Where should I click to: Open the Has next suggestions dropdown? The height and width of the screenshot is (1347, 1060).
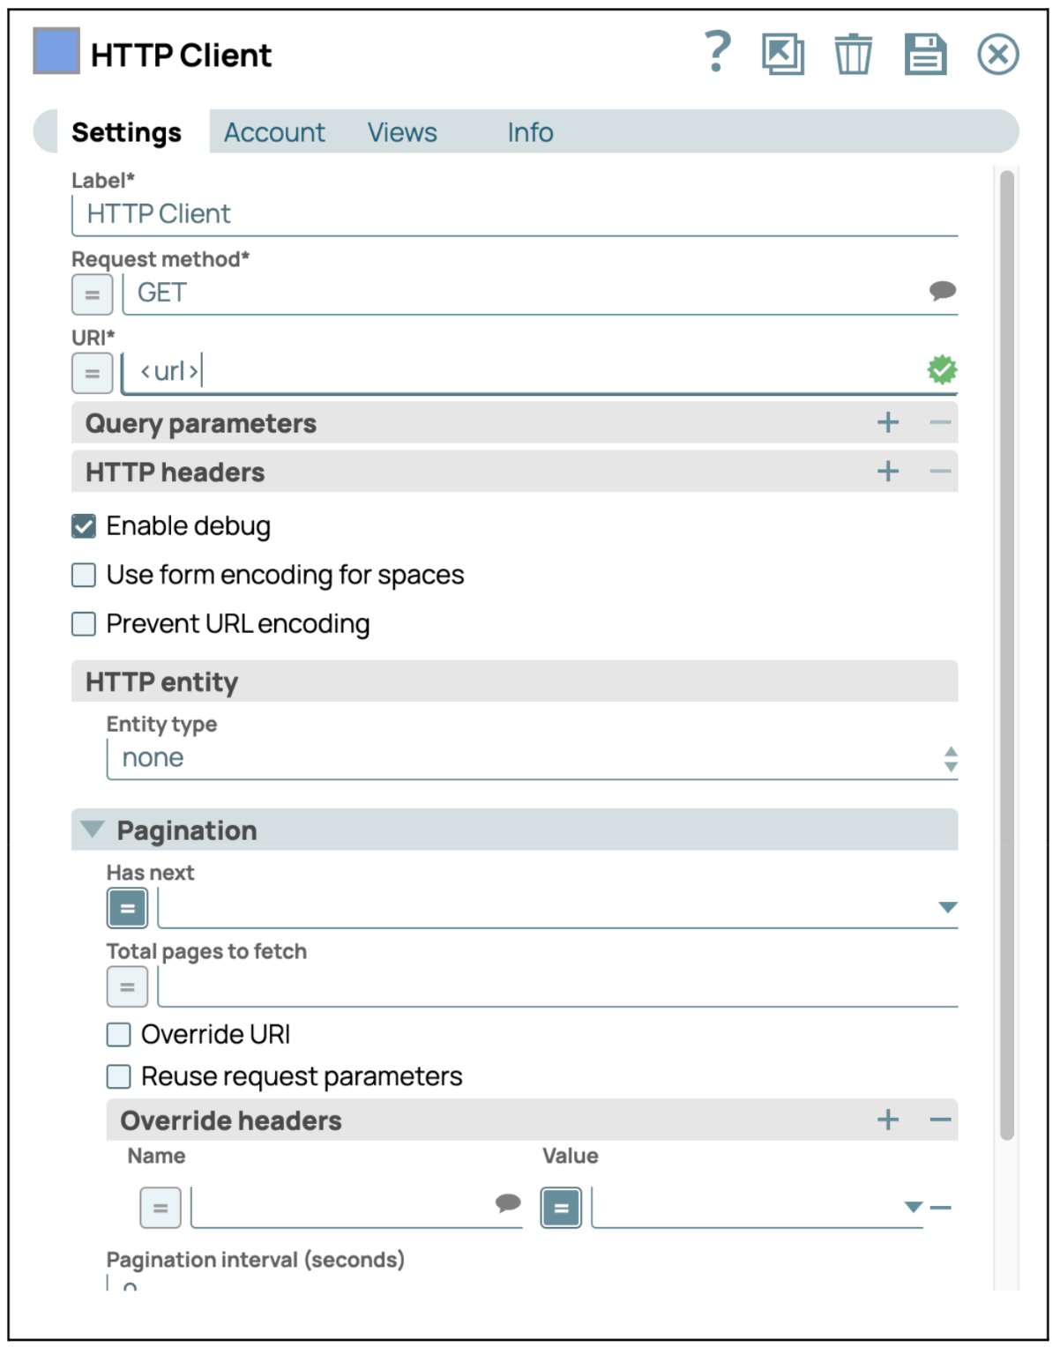[x=948, y=907]
